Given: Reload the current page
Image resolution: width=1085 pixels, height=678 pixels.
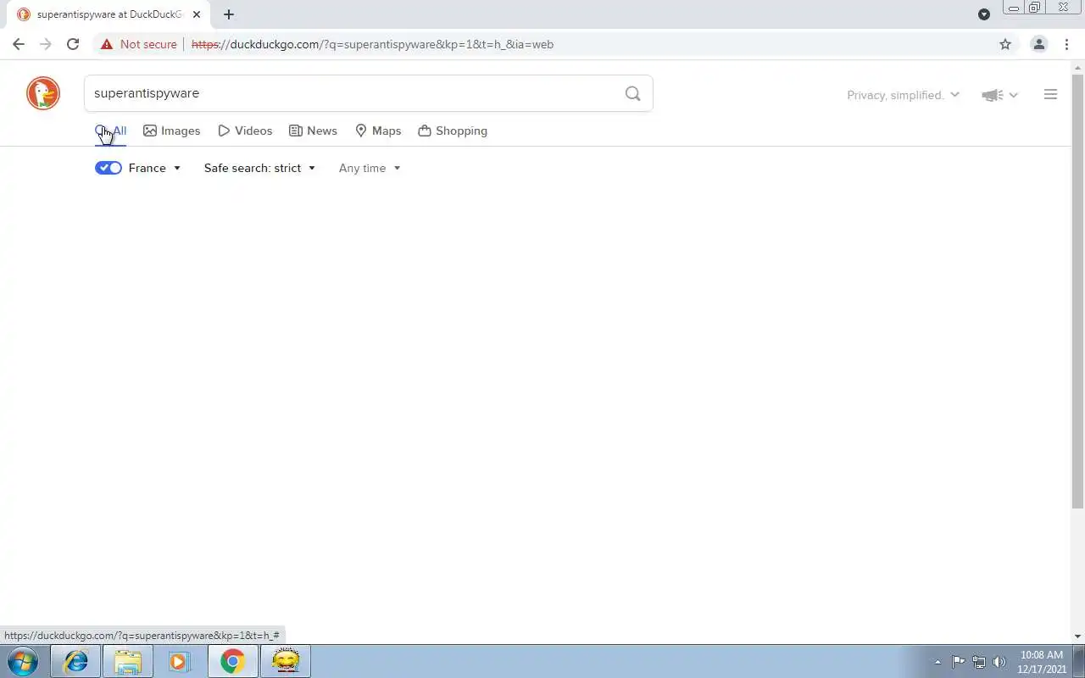Looking at the screenshot, I should [x=73, y=44].
